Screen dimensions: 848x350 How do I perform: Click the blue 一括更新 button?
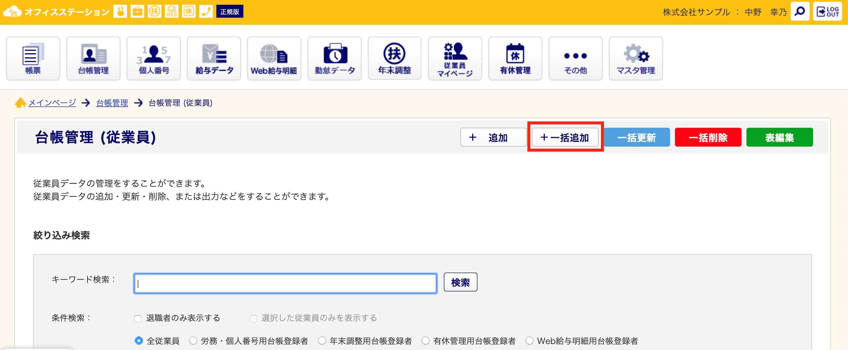637,137
